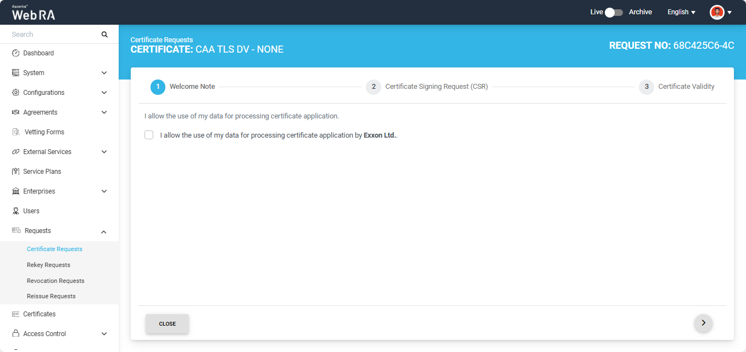
Task: Click the user avatar in header
Action: 717,12
